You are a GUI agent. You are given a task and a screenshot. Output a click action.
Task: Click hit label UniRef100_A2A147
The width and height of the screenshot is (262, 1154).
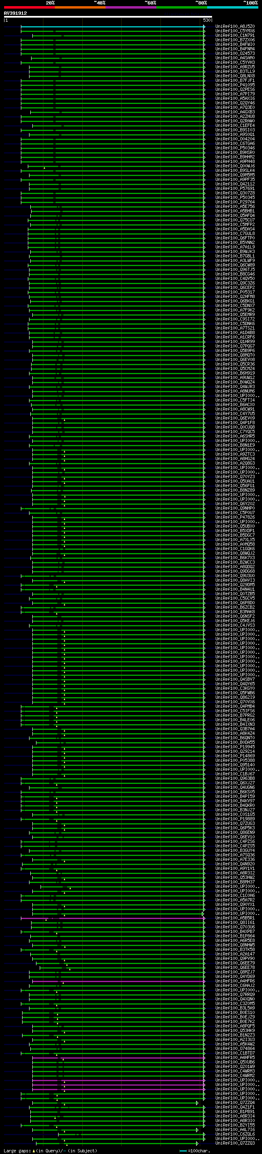(235, 954)
